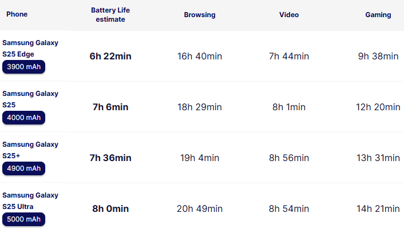
Task: Select the Gaming column header
Action: point(378,15)
